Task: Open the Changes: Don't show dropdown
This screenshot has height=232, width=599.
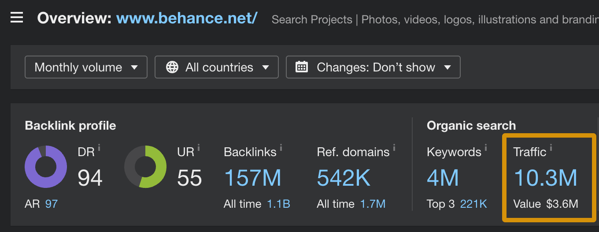Action: [373, 67]
